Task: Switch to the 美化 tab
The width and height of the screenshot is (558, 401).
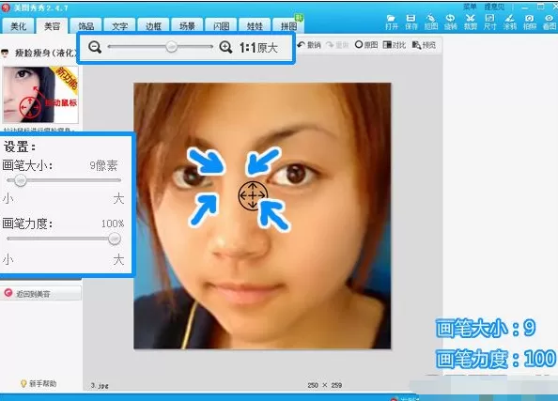Action: tap(18, 26)
